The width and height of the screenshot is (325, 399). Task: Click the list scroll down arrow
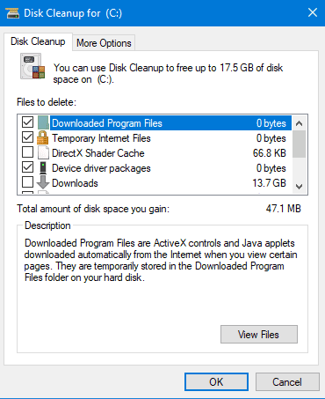(x=299, y=187)
